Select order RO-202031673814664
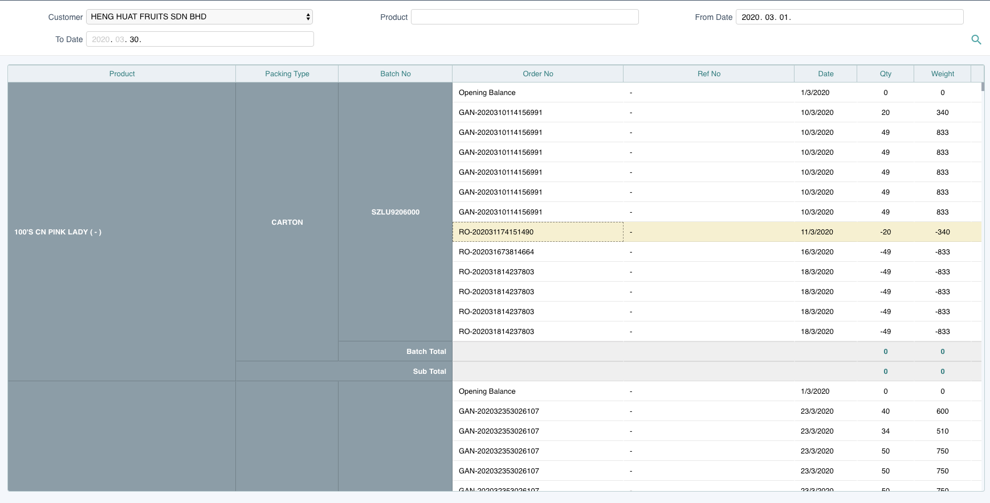 (x=538, y=251)
